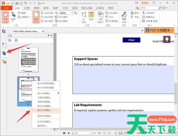This screenshot has height=136, width=178.
Task: Open the comments panel icon in sidebar
Action: [x=4, y=61]
